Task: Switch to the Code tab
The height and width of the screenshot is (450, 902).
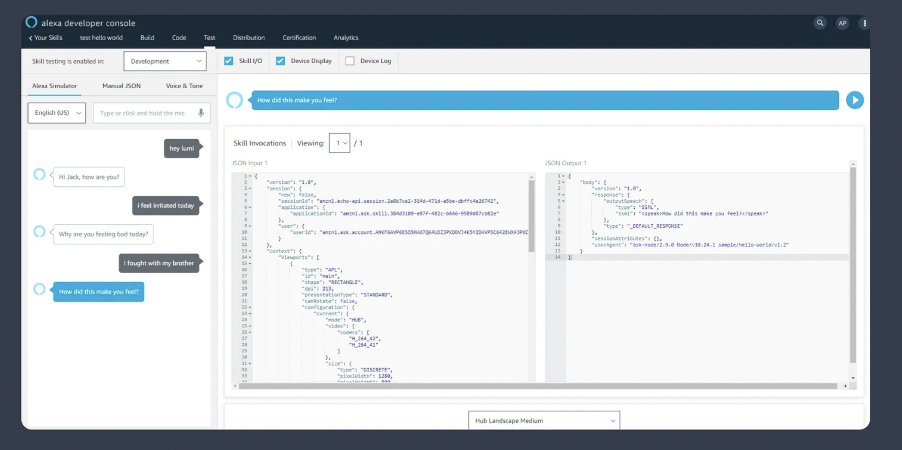Action: pyautogui.click(x=179, y=38)
